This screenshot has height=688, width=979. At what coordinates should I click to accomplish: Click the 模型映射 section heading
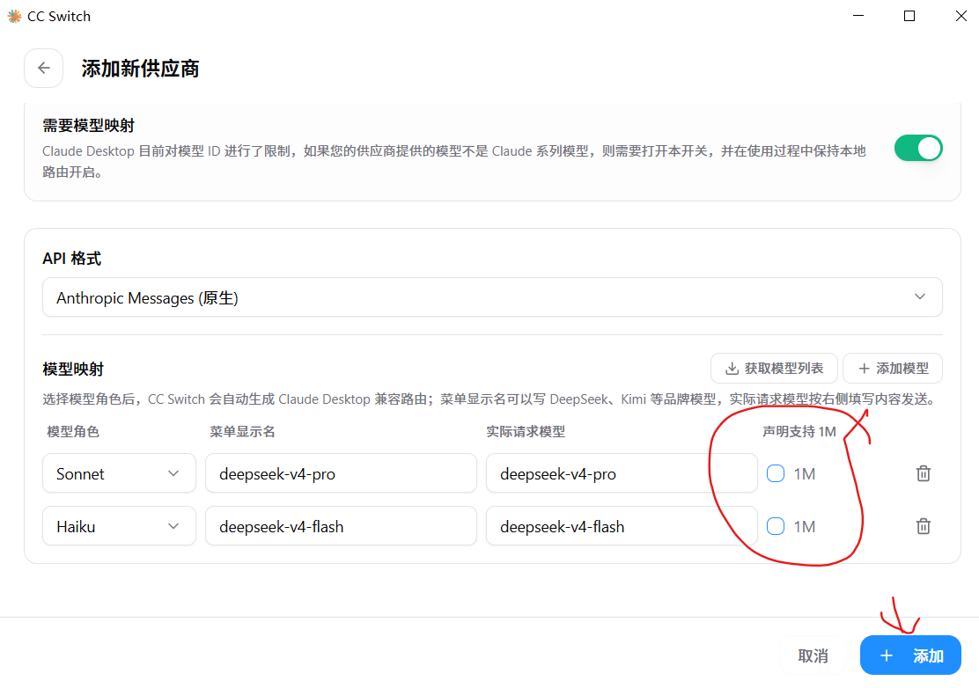click(x=73, y=370)
